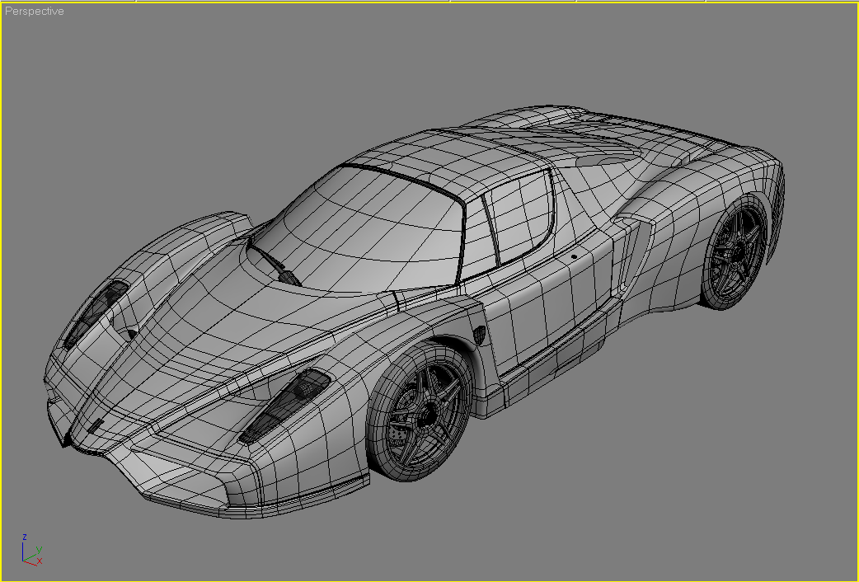Click the Perspective viewport label
Viewport: 859px width, 582px height.
click(x=34, y=11)
